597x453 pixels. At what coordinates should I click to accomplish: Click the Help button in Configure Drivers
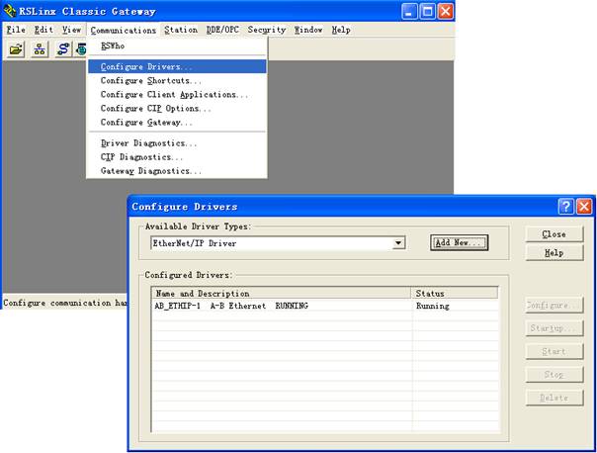click(554, 253)
